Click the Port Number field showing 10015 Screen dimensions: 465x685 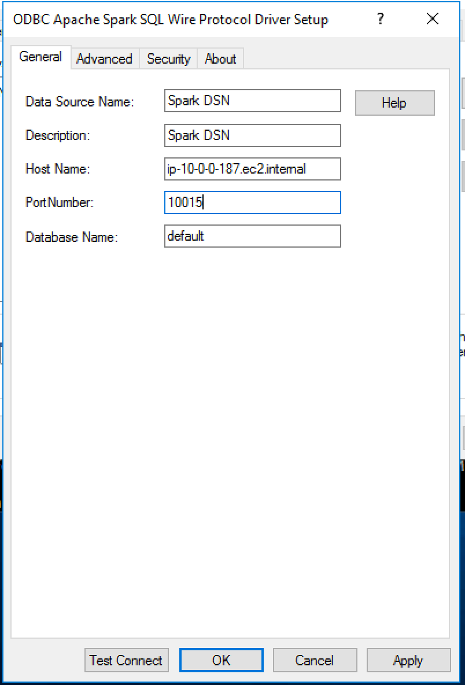pyautogui.click(x=252, y=202)
